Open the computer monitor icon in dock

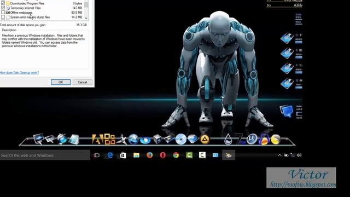38,138
